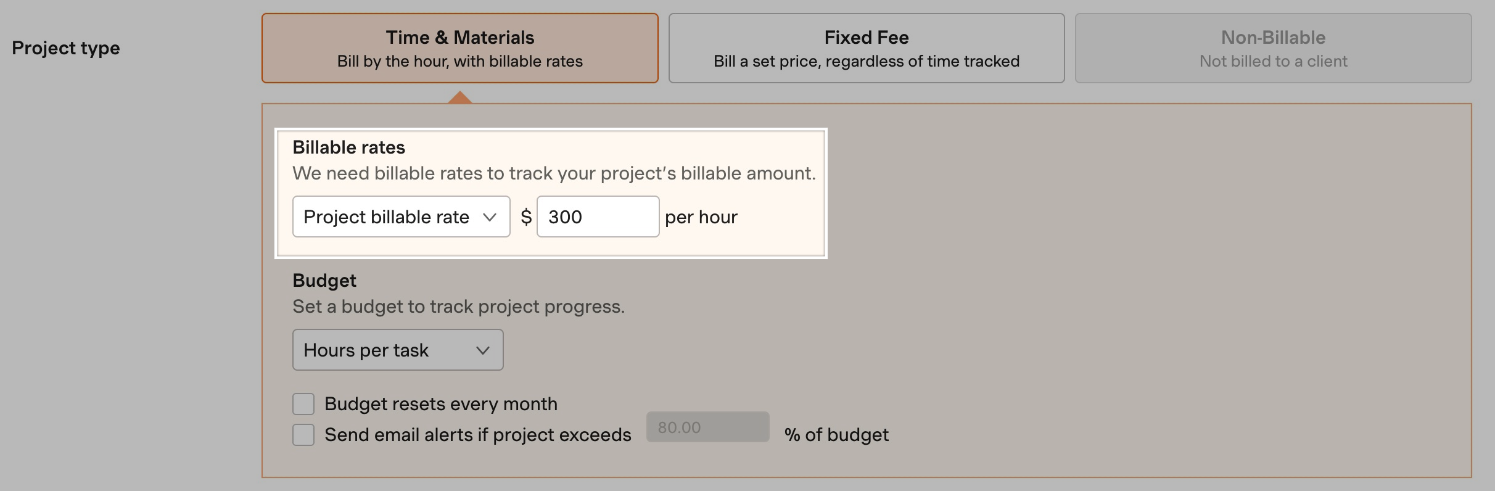Open the Project billable rate dropdown

click(x=401, y=217)
